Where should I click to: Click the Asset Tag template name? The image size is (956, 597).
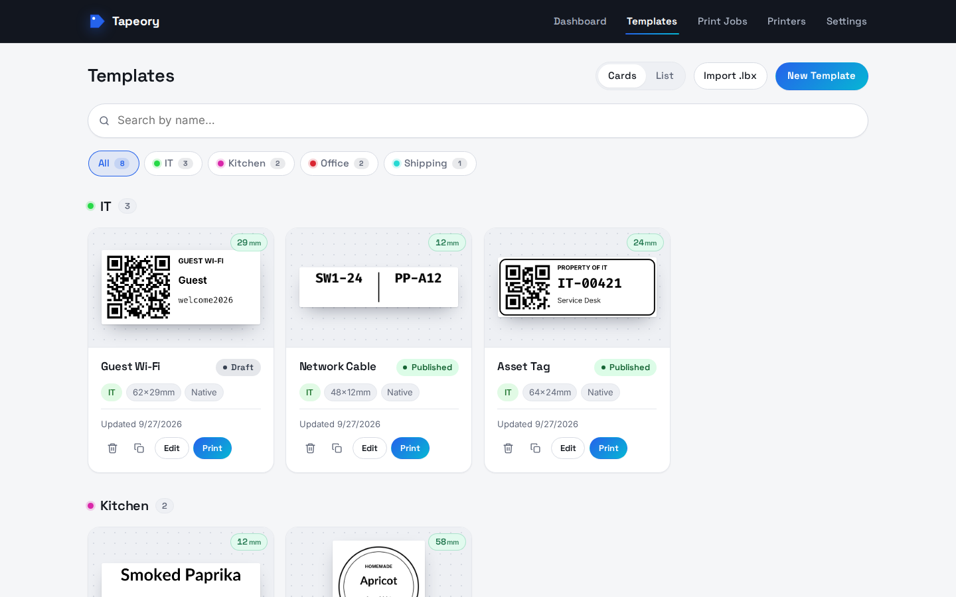523,367
